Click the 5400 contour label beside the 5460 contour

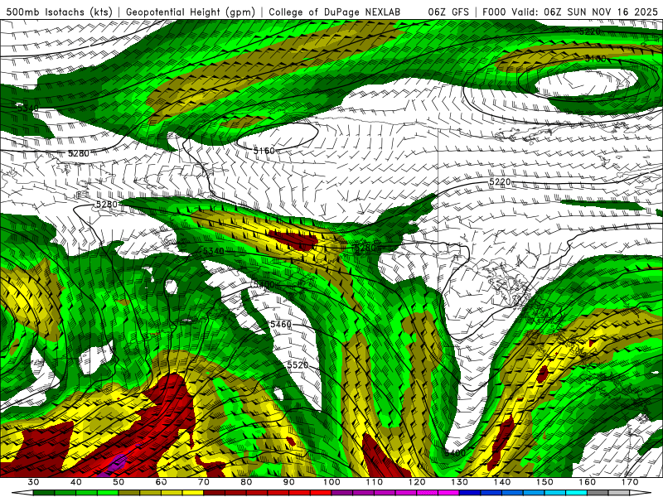click(x=264, y=285)
